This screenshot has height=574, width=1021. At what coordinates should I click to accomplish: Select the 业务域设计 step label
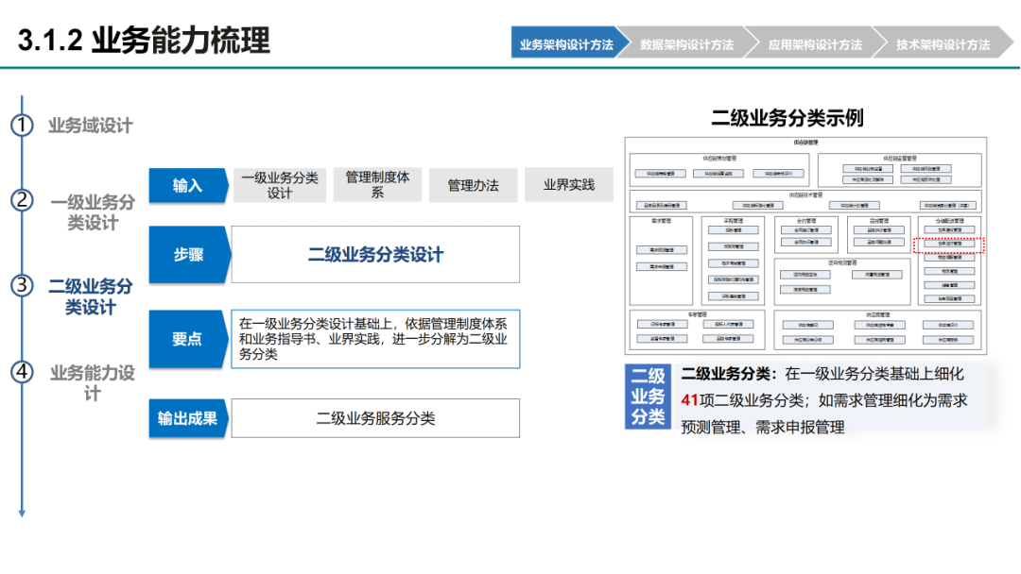click(x=91, y=126)
